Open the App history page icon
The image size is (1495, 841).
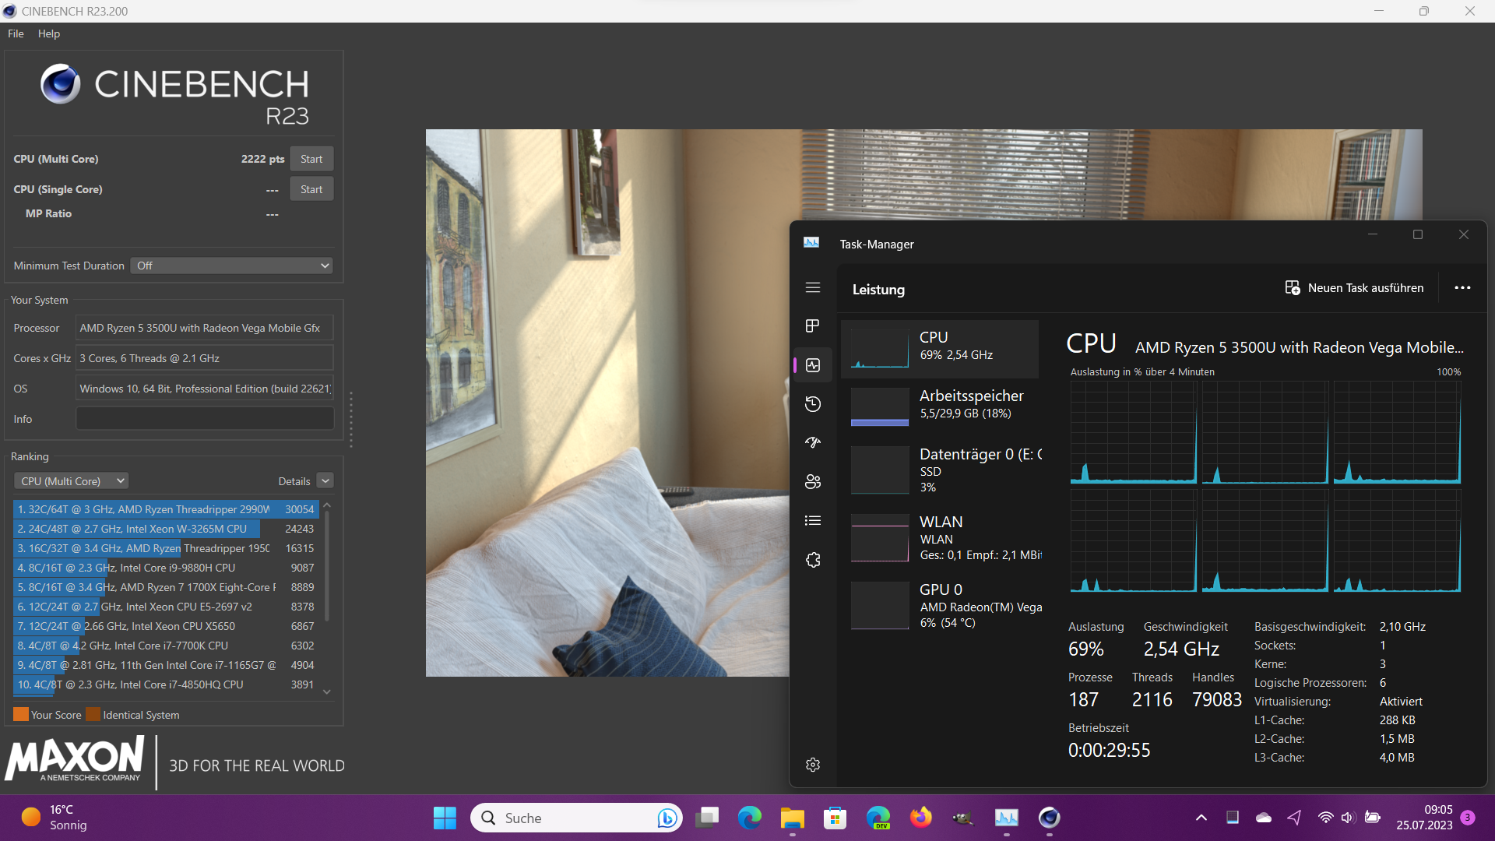pos(813,403)
